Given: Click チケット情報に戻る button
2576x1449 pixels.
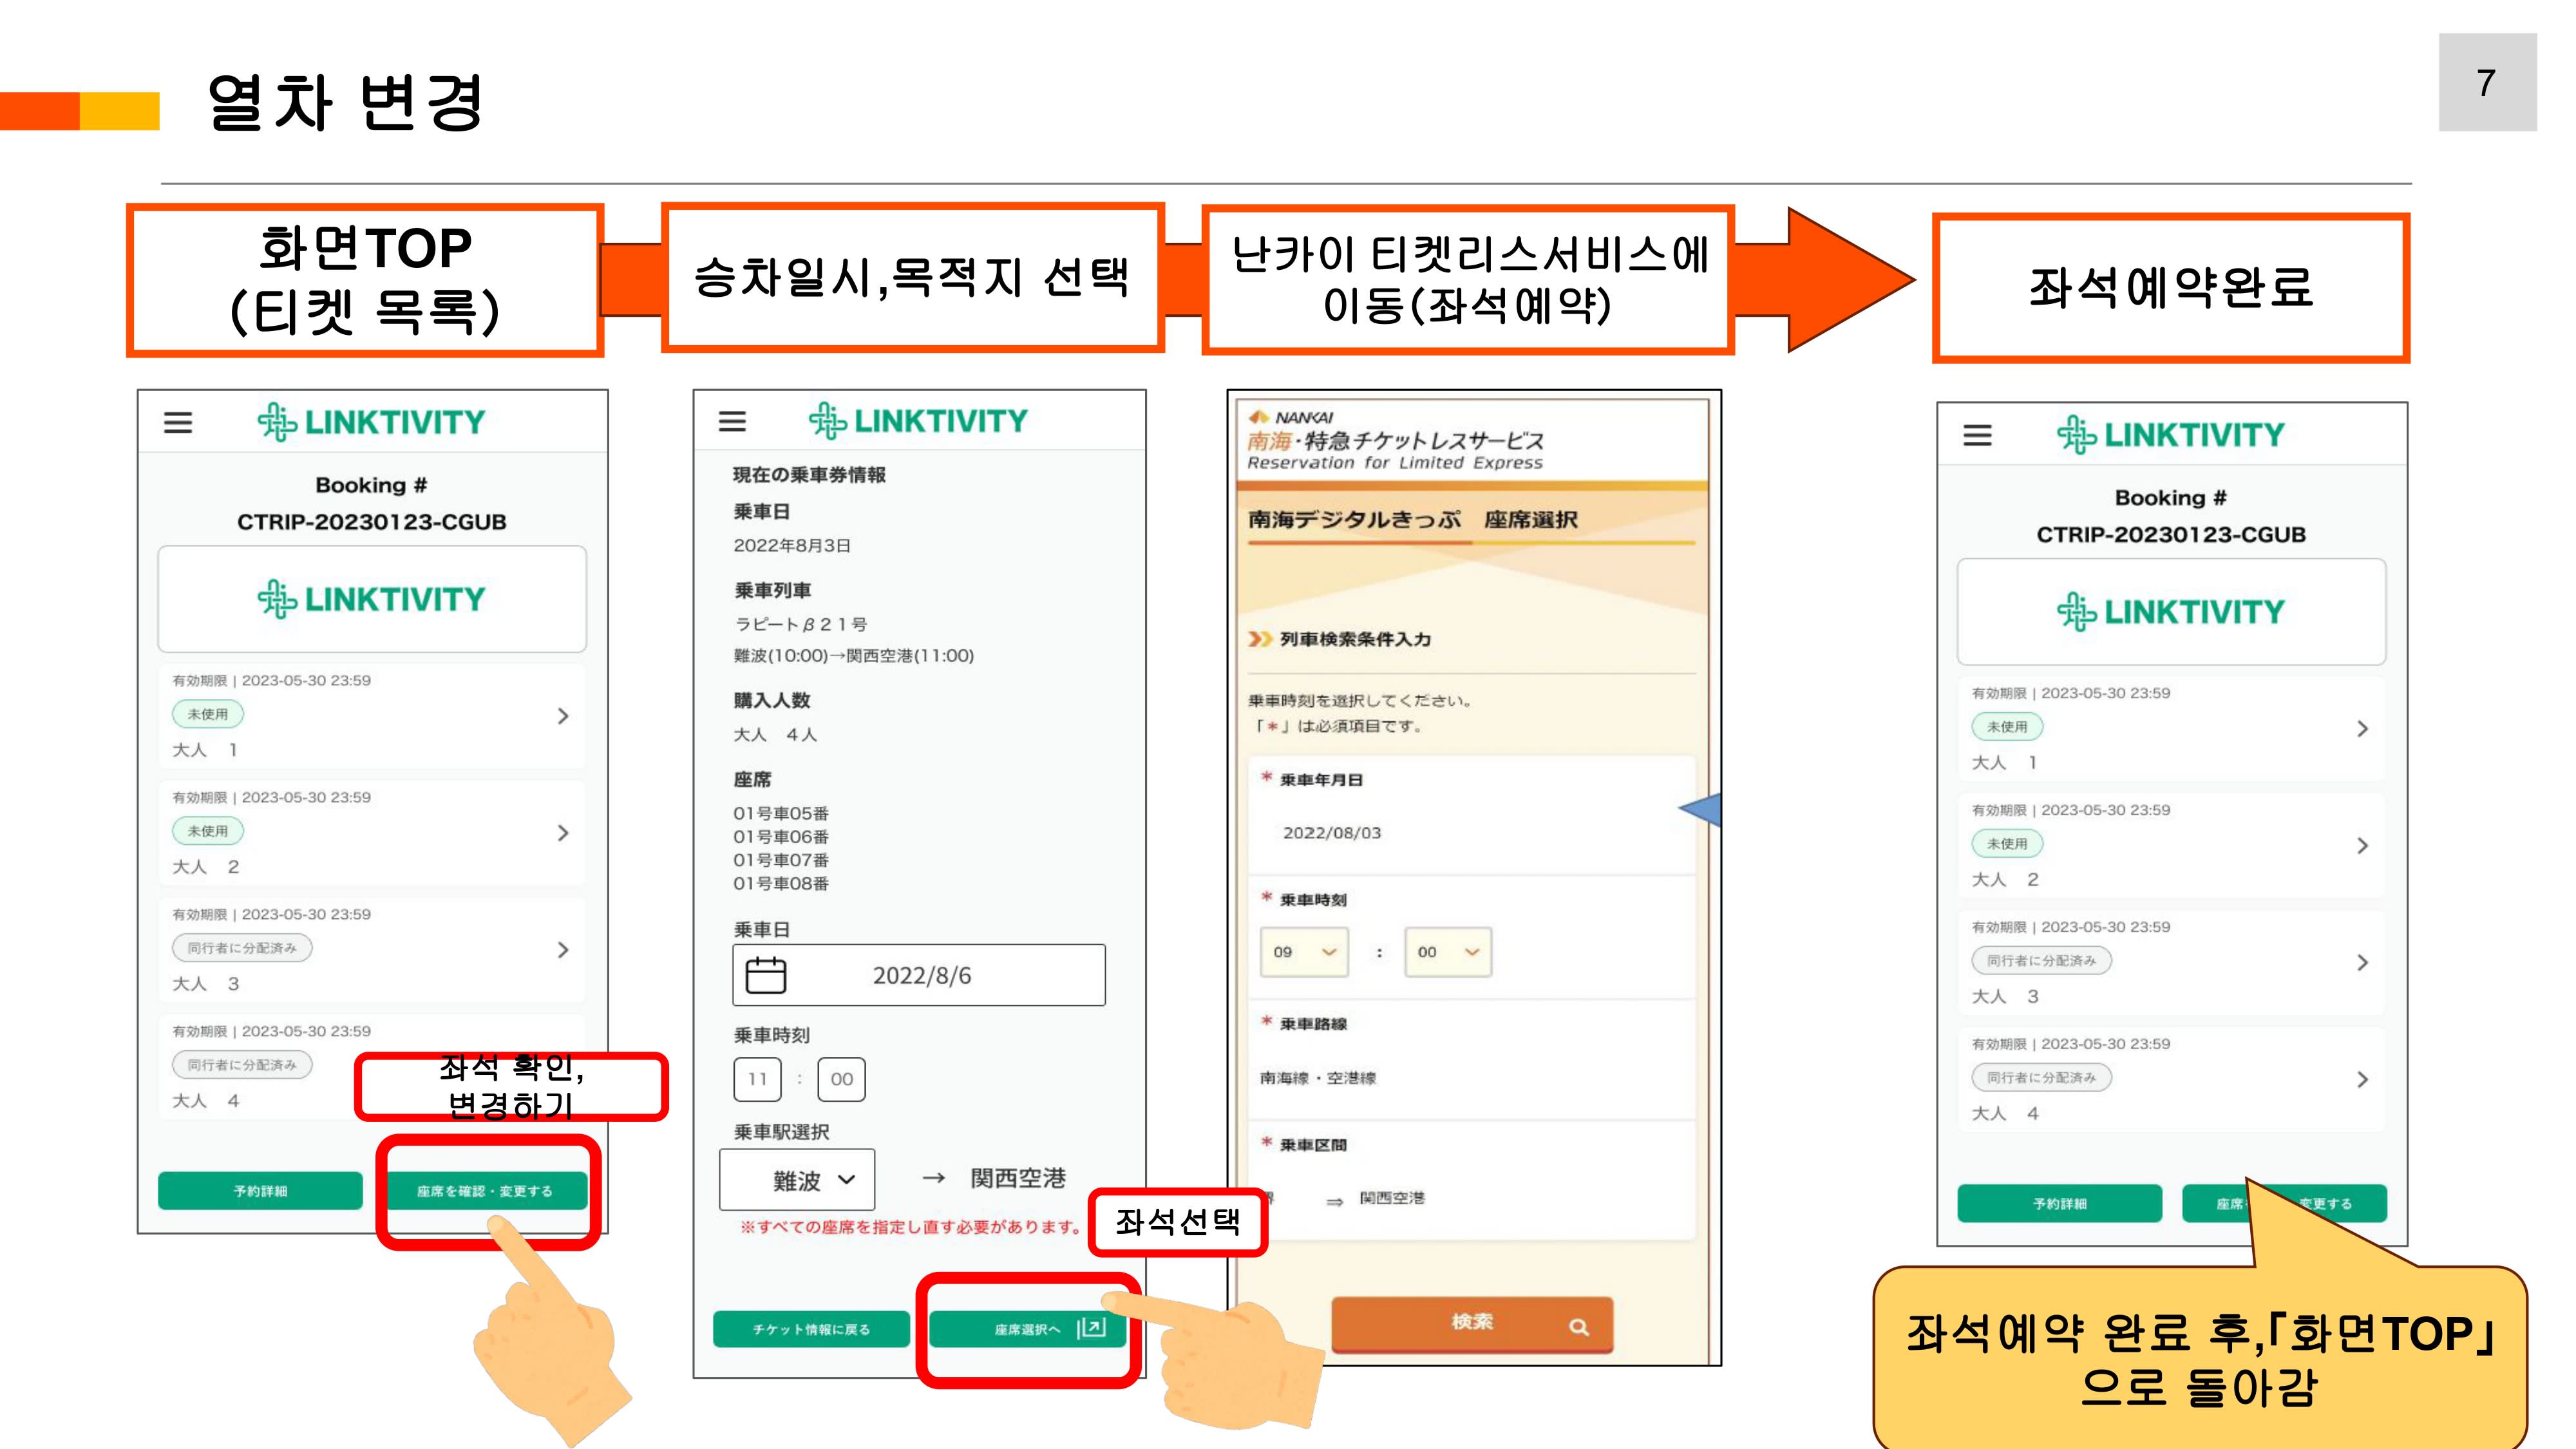Looking at the screenshot, I should point(811,1329).
